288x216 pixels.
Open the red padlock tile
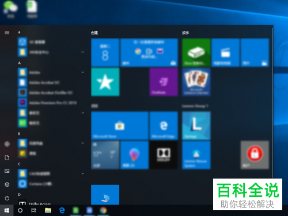pos(255,155)
